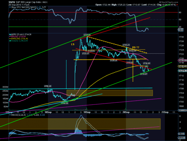Click the 1713.07 low price label
The image size is (187, 141).
(x=144, y=74)
